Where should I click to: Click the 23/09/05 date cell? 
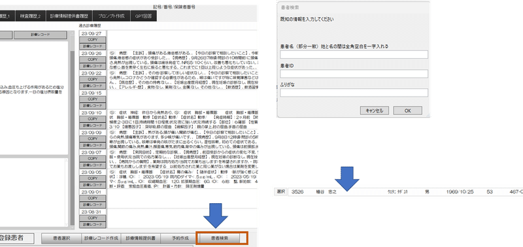coord(92,172)
